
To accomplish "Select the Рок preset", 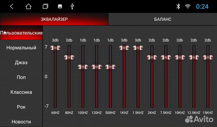I will click(x=21, y=107).
